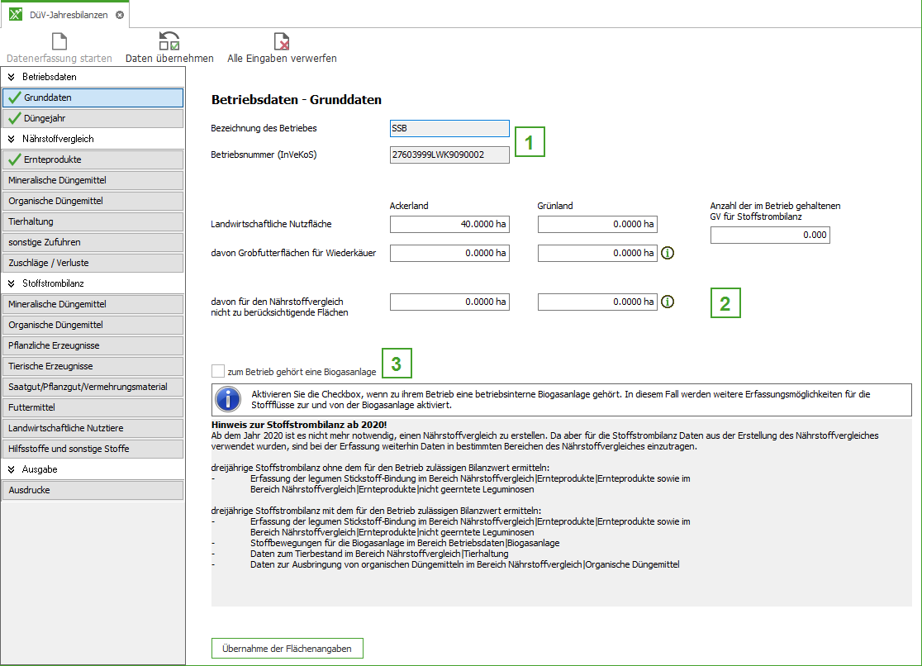The height and width of the screenshot is (666, 922).
Task: Open Ausdrucke in the sidebar
Action: coord(93,490)
